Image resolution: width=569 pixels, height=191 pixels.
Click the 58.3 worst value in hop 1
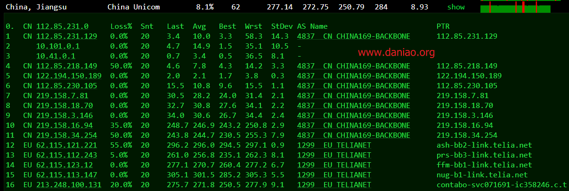(253, 36)
